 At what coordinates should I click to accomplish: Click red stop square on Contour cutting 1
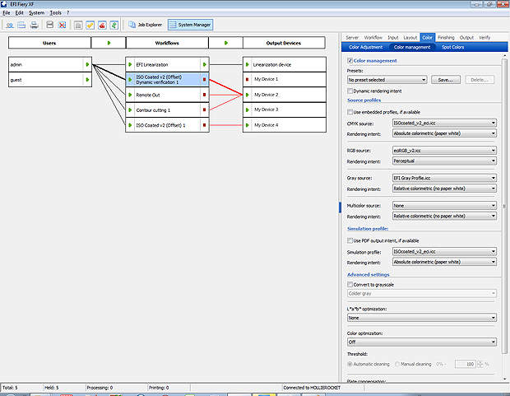204,109
